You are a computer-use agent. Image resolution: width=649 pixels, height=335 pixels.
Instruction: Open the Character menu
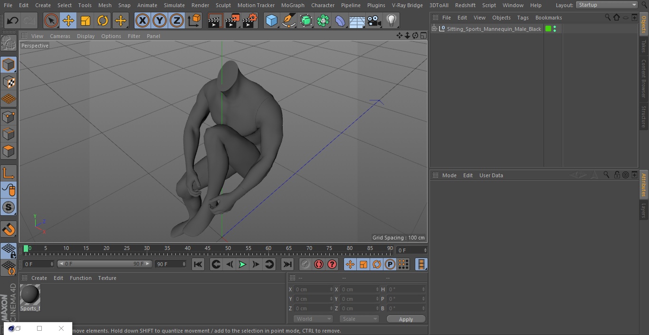tap(323, 5)
